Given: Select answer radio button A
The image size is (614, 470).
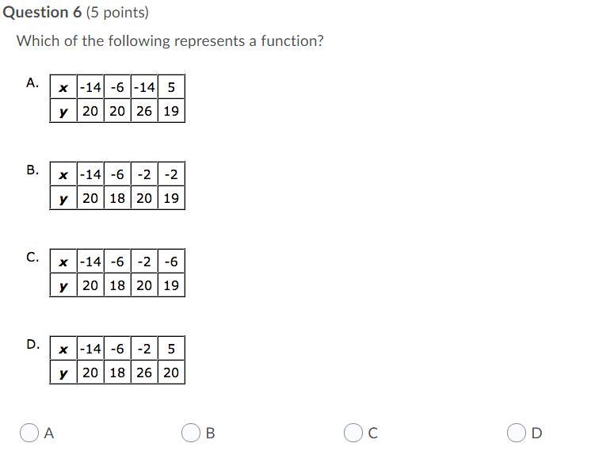Looking at the screenshot, I should click(x=29, y=433).
